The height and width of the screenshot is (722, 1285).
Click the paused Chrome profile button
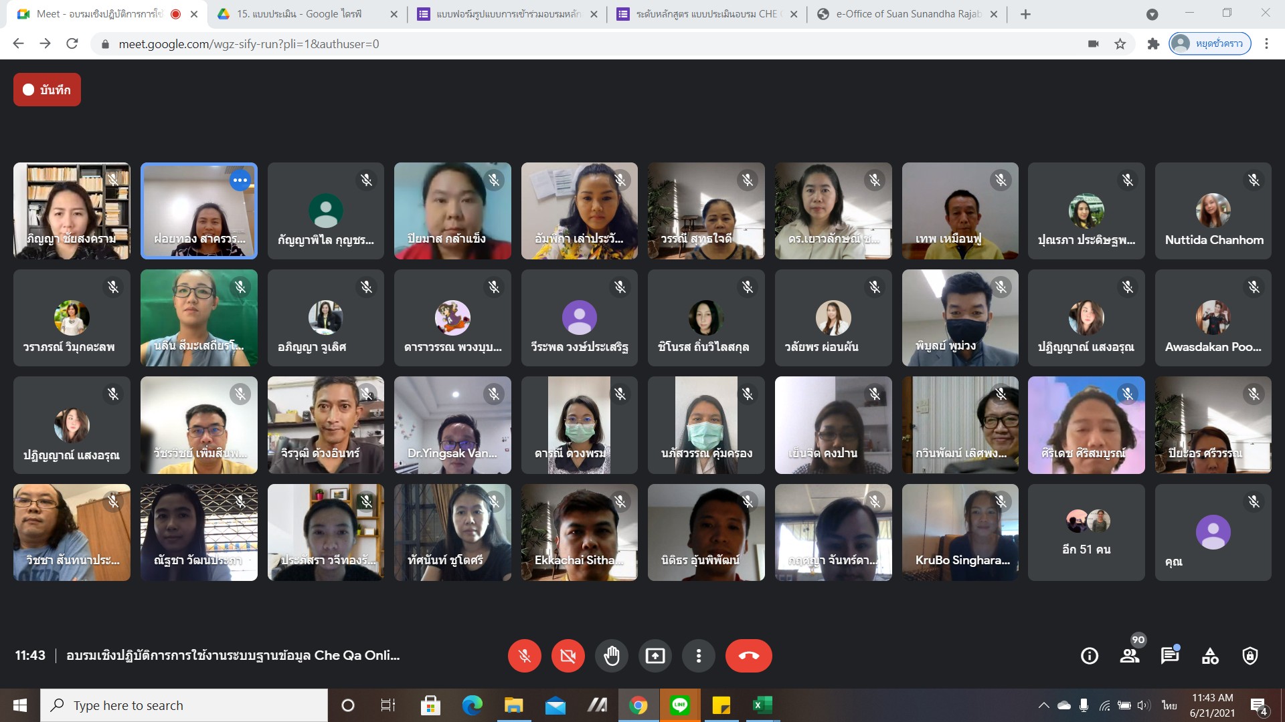1209,44
